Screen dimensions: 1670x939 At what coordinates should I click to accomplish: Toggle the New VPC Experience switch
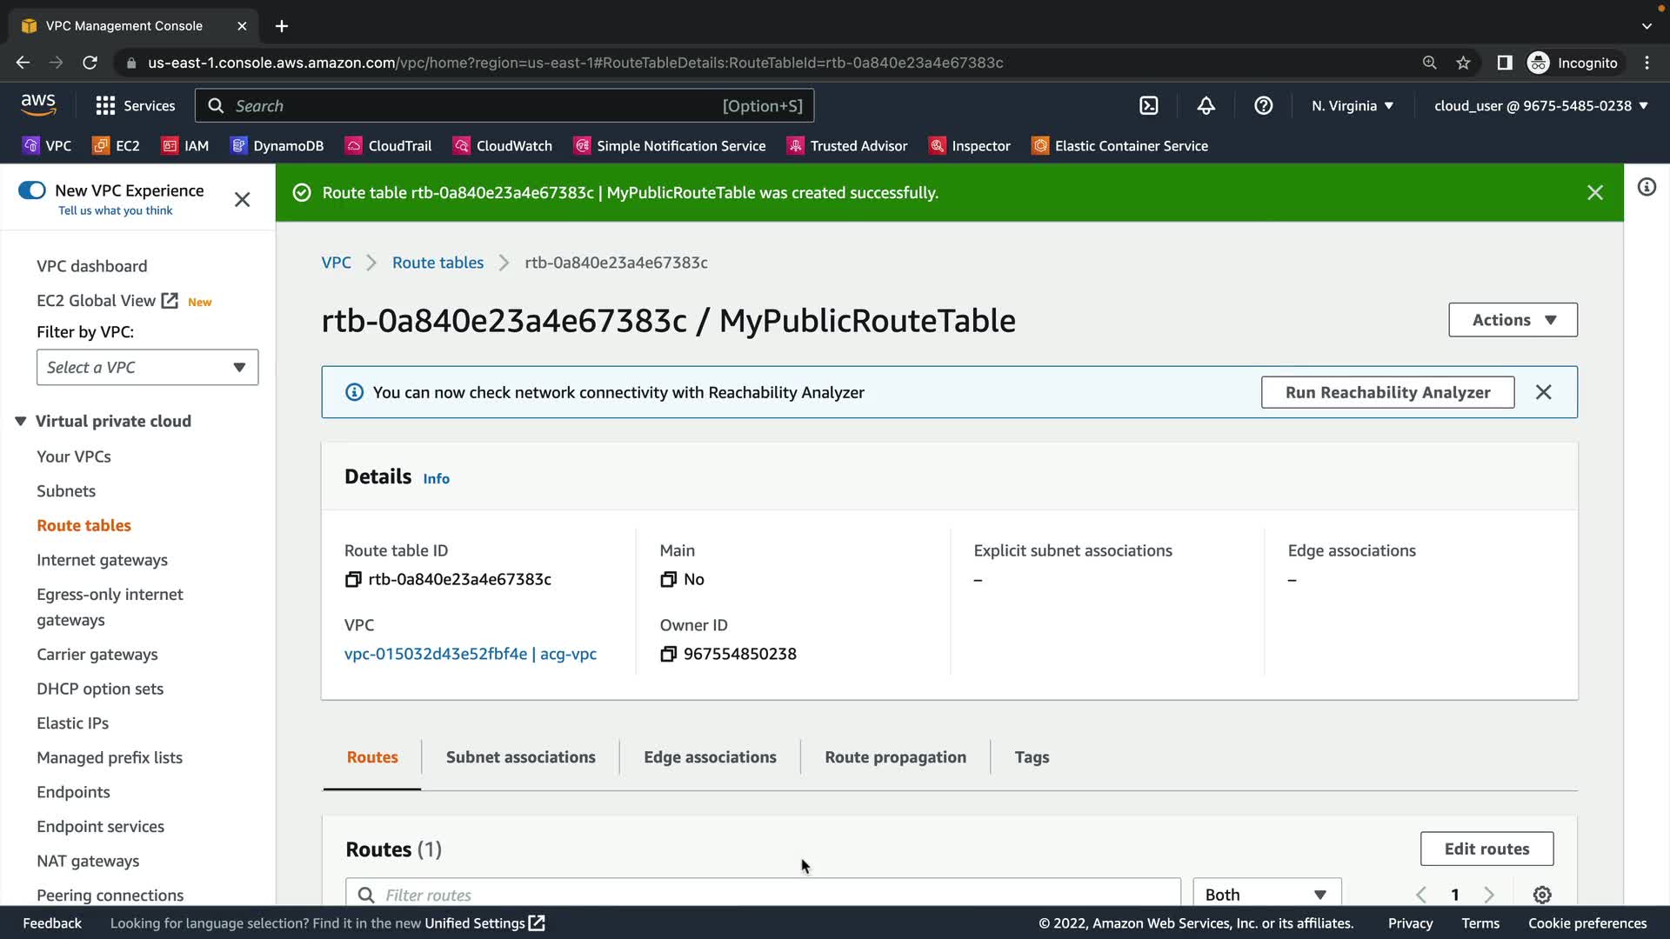pyautogui.click(x=32, y=190)
